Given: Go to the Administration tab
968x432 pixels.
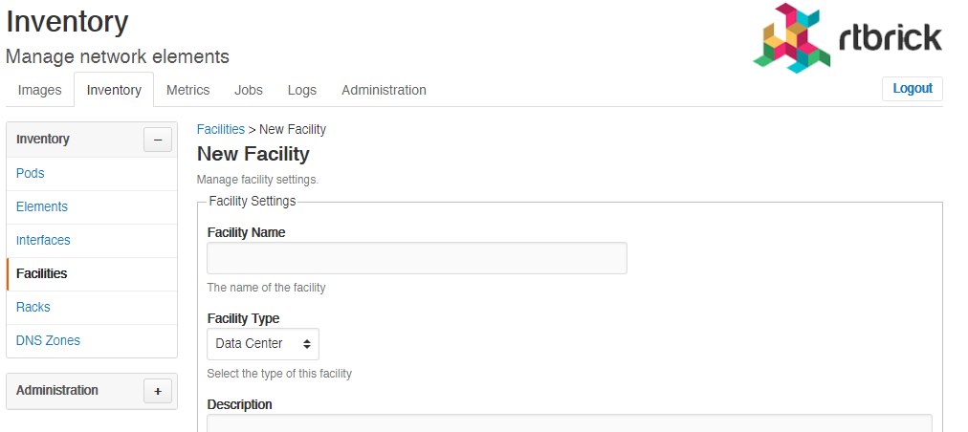Looking at the screenshot, I should click(x=384, y=90).
